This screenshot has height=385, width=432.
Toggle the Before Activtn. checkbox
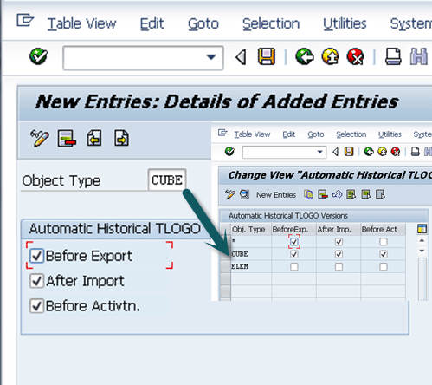[36, 306]
